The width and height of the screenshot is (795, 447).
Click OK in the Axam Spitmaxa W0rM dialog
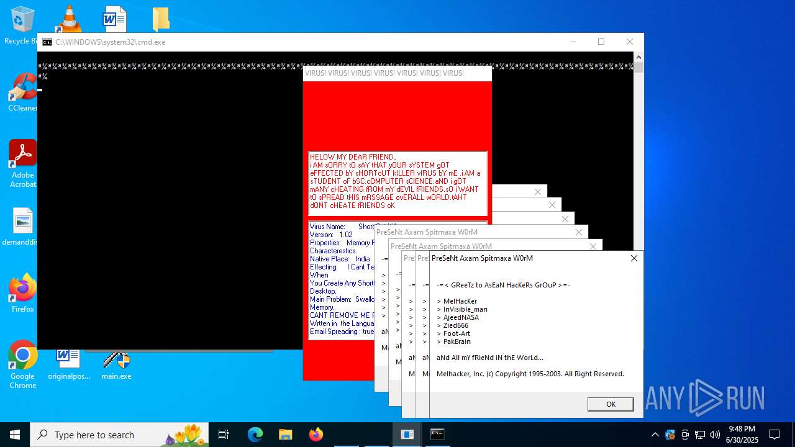click(611, 404)
